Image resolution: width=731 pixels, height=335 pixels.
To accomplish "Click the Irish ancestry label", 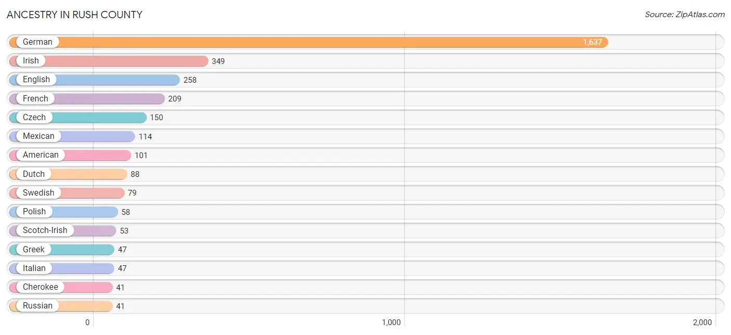I will coord(31,61).
